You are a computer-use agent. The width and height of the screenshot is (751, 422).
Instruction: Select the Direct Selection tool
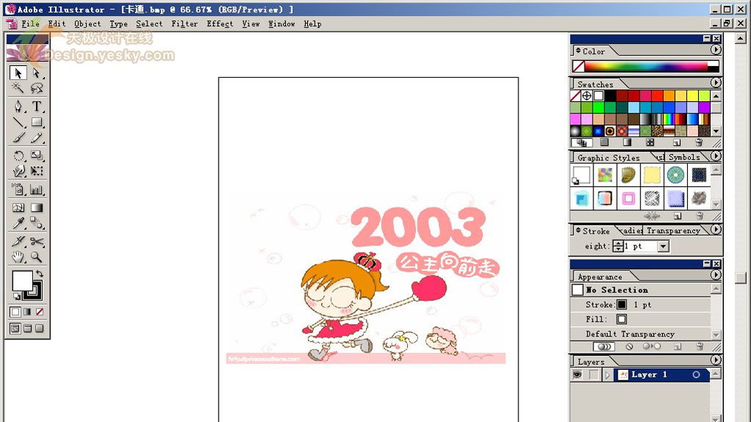pos(37,73)
